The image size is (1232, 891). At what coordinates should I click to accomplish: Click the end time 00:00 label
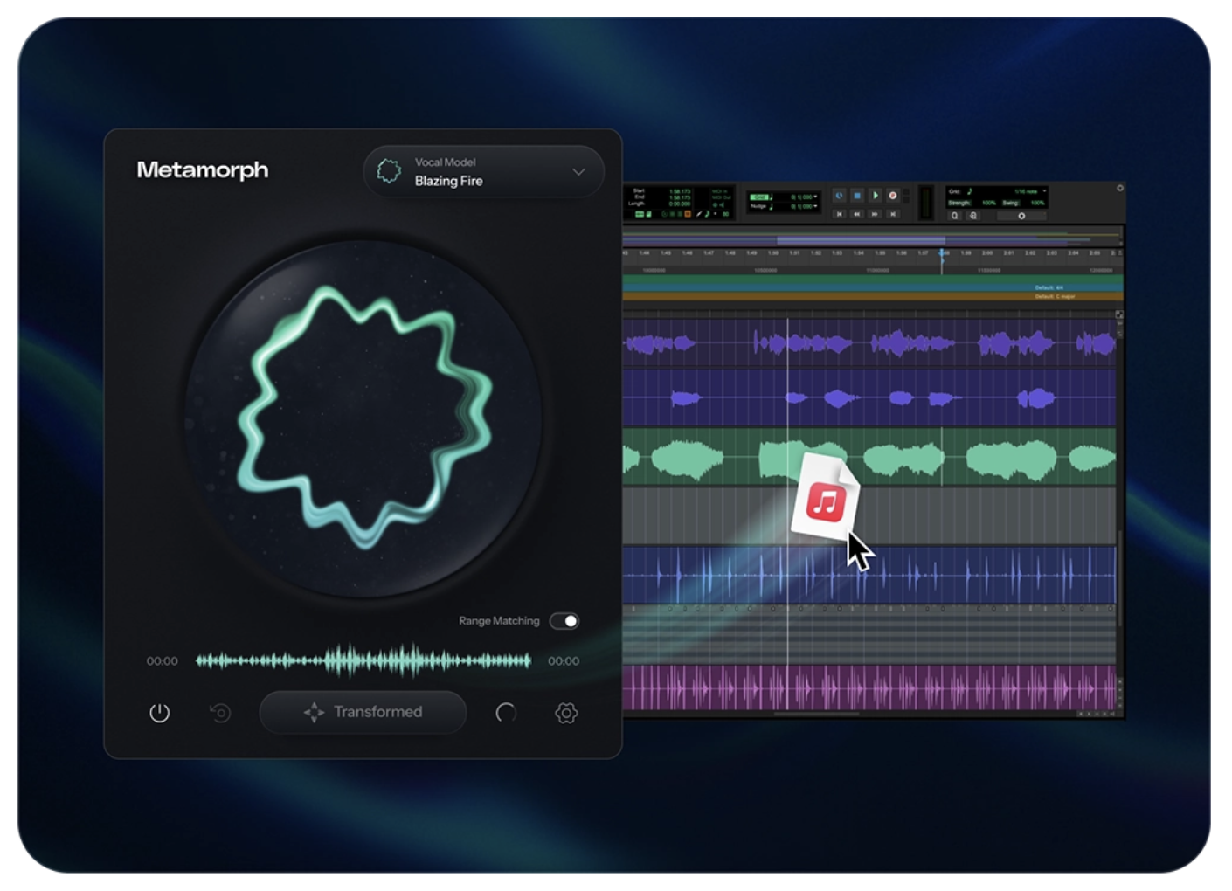564,661
